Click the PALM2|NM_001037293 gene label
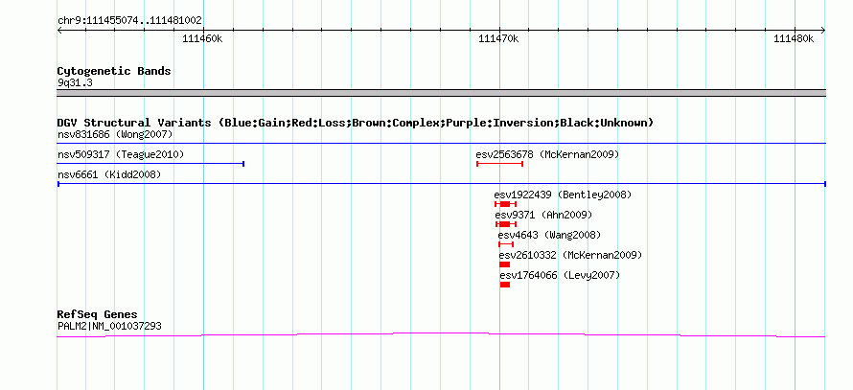The image size is (853, 390). [109, 327]
